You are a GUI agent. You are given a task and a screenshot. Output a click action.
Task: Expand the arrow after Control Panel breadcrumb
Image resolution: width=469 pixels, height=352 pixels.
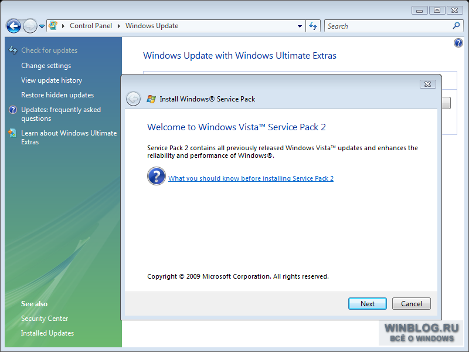(119, 26)
